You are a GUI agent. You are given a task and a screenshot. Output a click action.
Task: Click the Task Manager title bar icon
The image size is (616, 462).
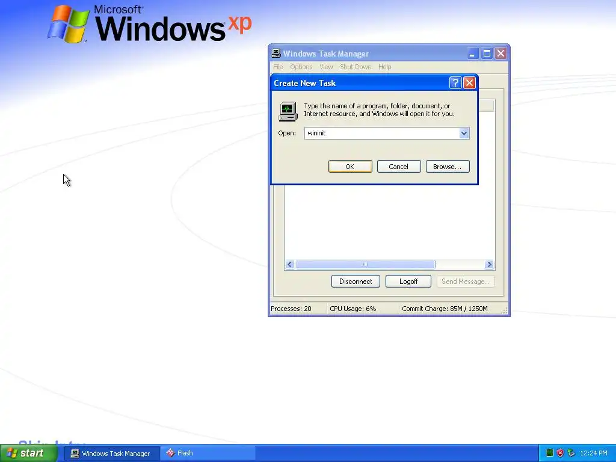[x=276, y=54]
